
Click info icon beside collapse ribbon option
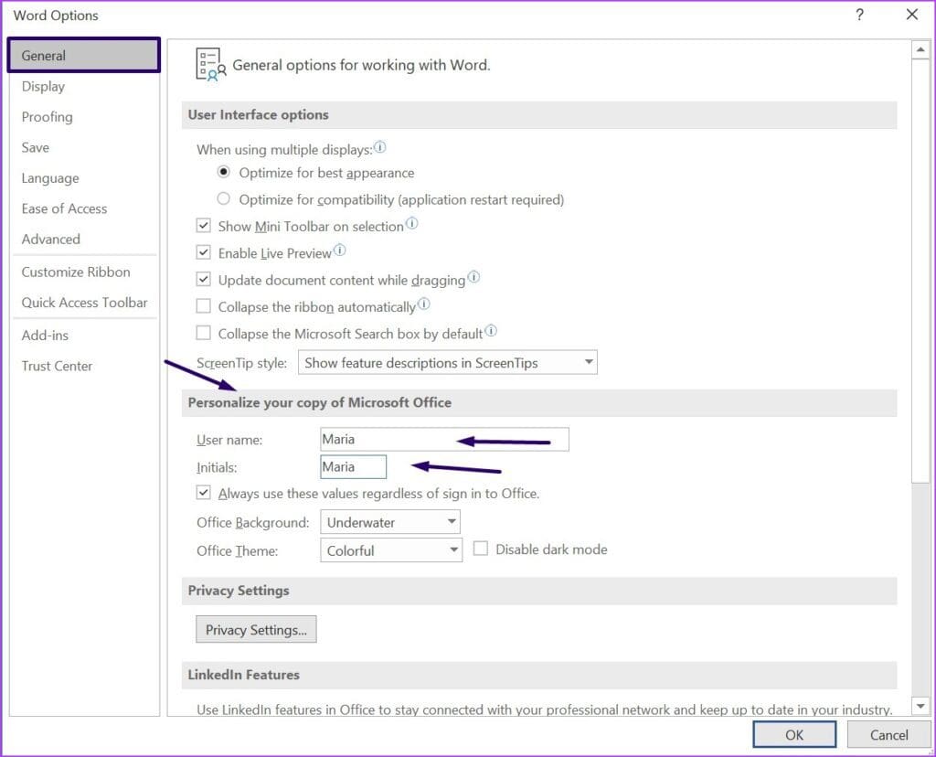click(x=424, y=304)
